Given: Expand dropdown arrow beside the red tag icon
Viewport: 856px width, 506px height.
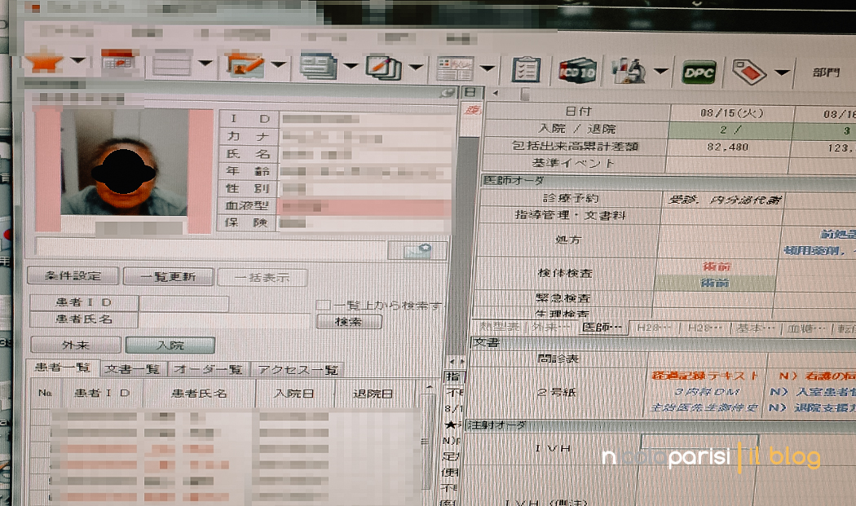Looking at the screenshot, I should coord(782,73).
